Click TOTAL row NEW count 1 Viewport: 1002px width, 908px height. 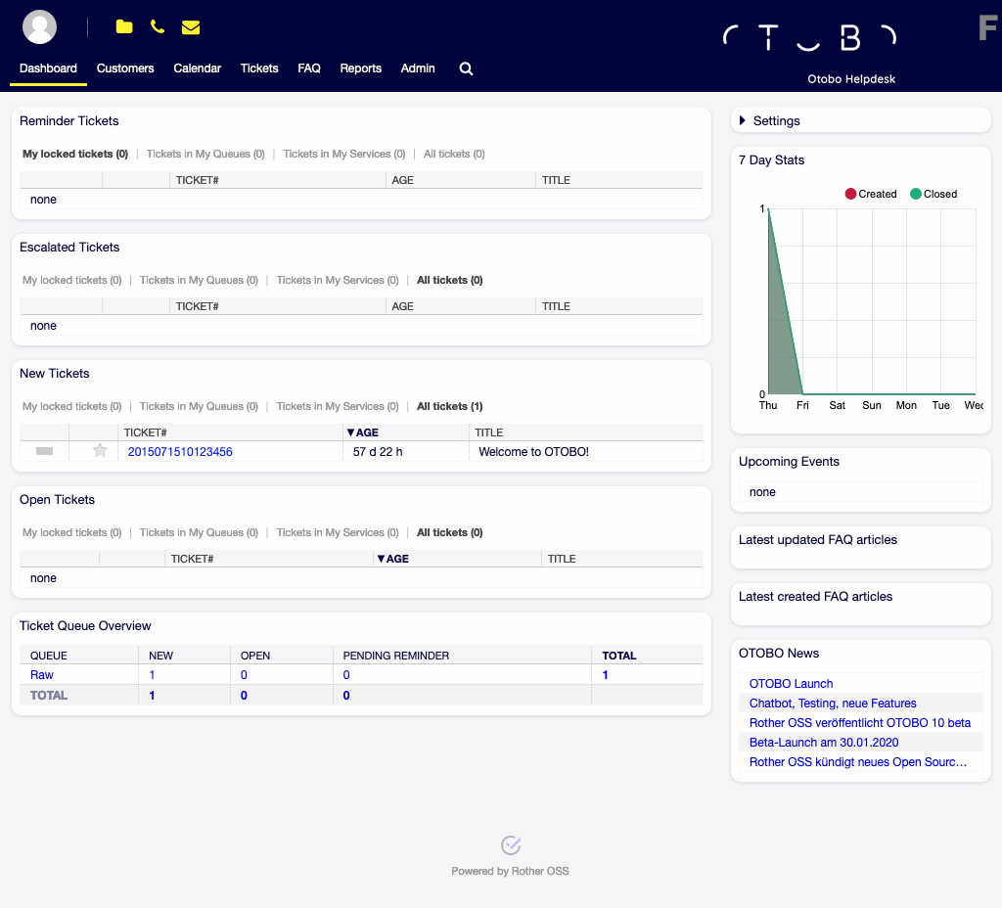(x=152, y=696)
